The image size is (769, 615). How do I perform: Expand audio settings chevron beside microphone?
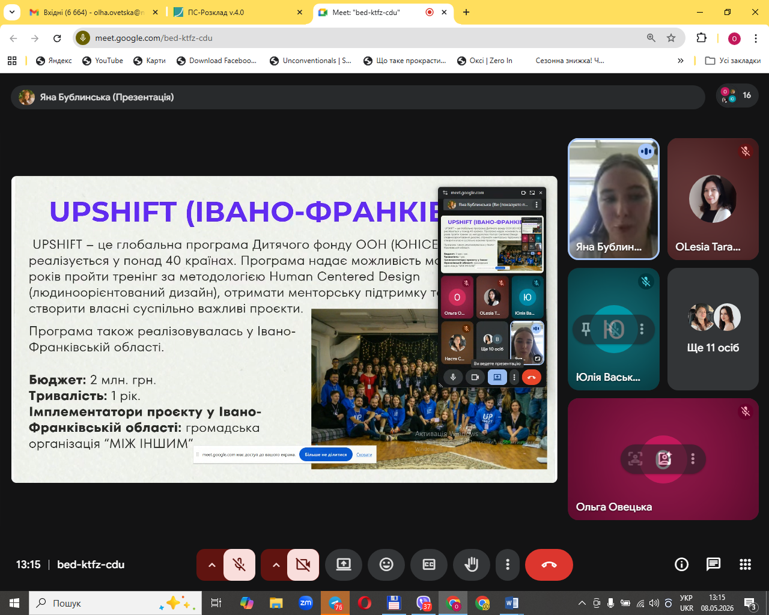coord(211,565)
